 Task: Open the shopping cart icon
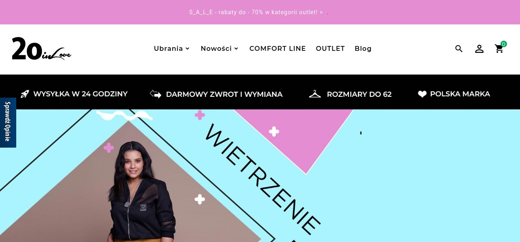coord(499,49)
